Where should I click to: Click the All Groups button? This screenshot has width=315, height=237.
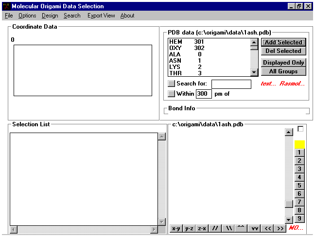point(283,71)
